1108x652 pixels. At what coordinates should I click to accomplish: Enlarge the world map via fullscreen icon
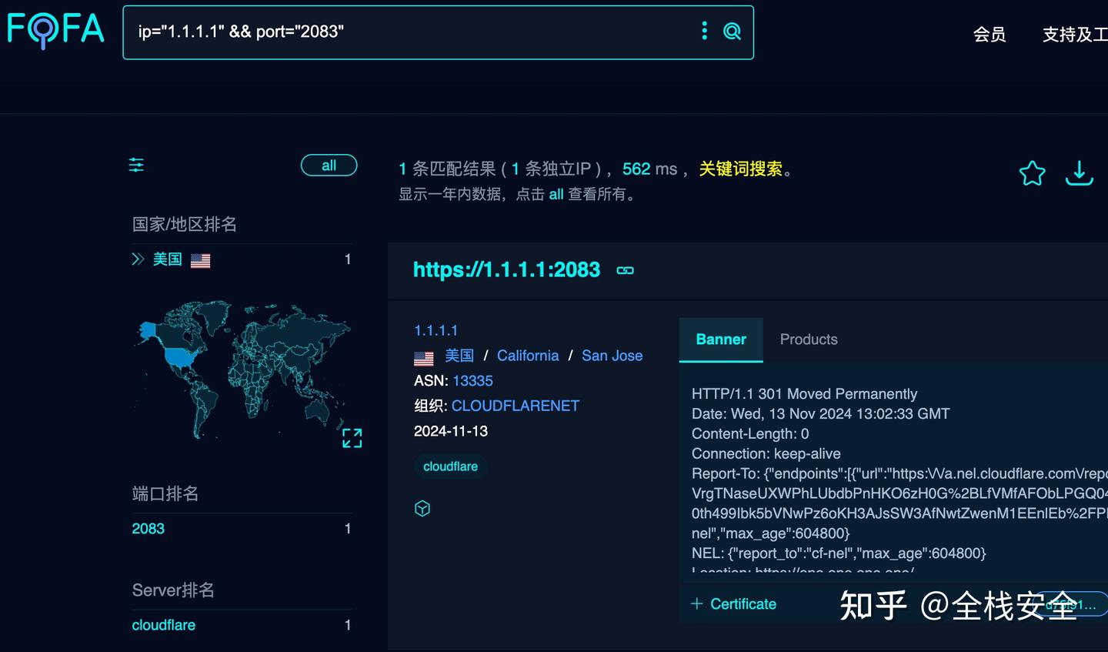coord(351,438)
